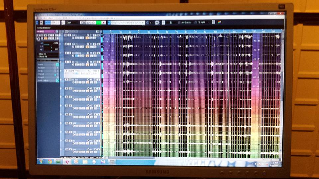319x179 pixels.
Task: Click the 'No Object Selected' info line
Action: pyautogui.click(x=44, y=28)
